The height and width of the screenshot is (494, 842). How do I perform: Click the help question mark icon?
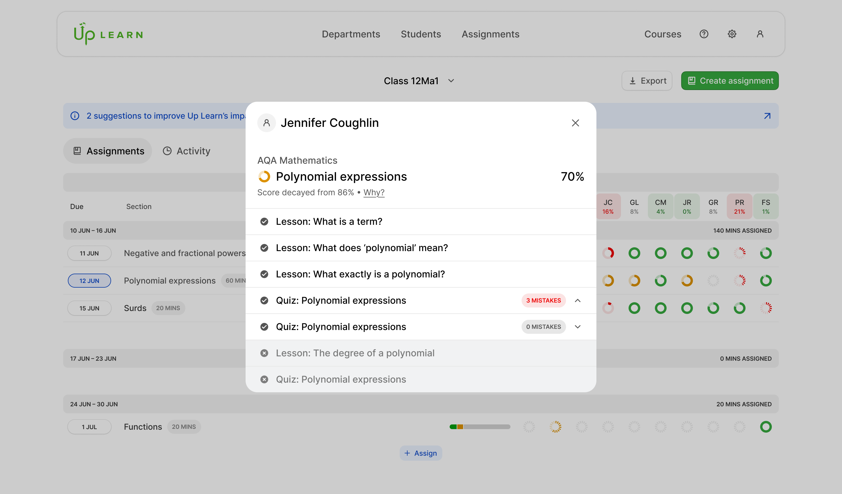704,34
